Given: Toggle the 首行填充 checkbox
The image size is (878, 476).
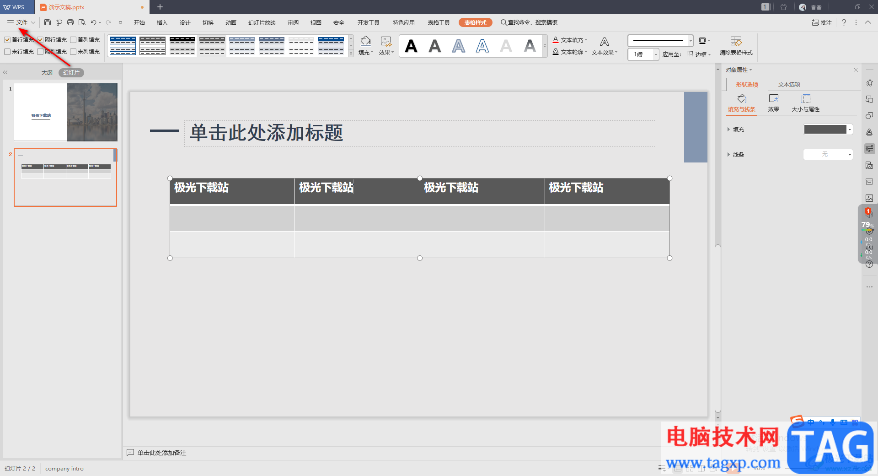Looking at the screenshot, I should pos(7,40).
